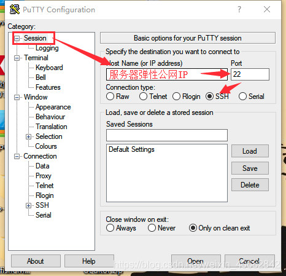The width and height of the screenshot is (286, 276).
Task: Click the Save session button
Action: (250, 168)
